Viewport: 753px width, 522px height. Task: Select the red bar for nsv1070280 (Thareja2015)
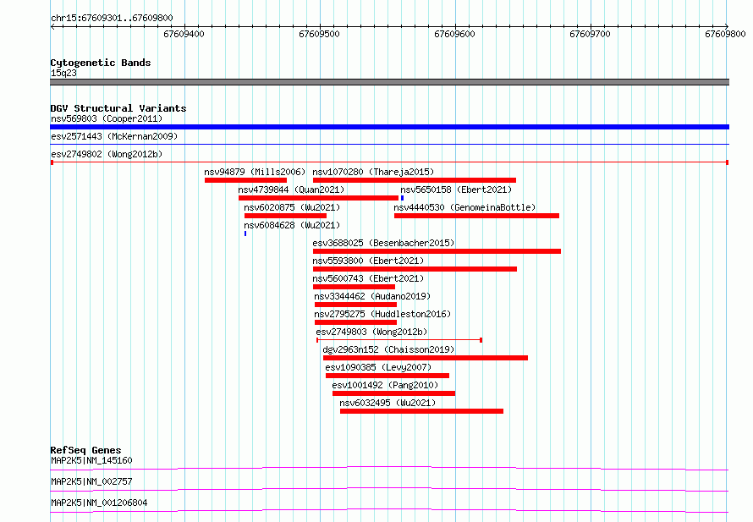(x=415, y=180)
